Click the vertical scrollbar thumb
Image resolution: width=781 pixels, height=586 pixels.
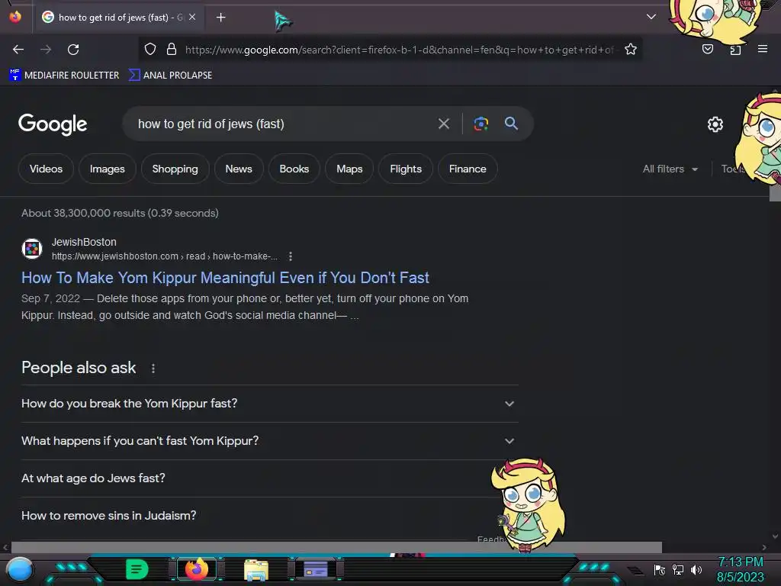pos(775,193)
